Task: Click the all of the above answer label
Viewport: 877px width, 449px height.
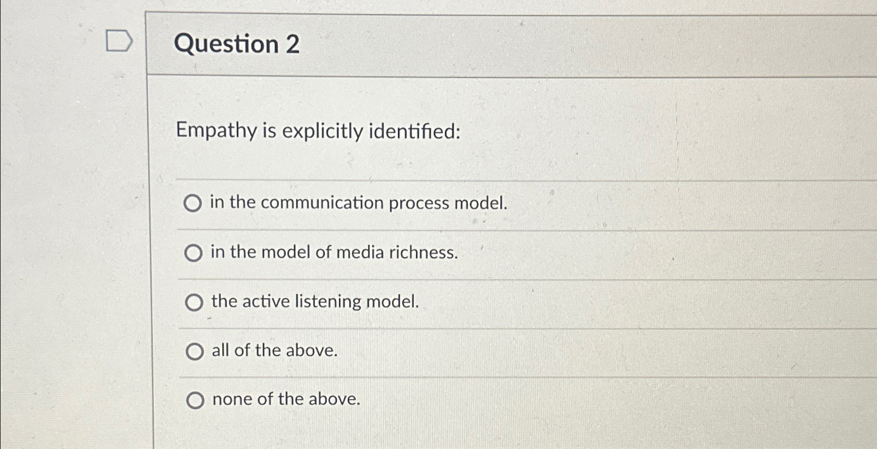Action: click(x=274, y=351)
